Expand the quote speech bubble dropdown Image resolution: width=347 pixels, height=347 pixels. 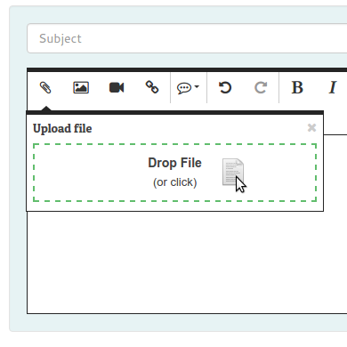pos(188,88)
